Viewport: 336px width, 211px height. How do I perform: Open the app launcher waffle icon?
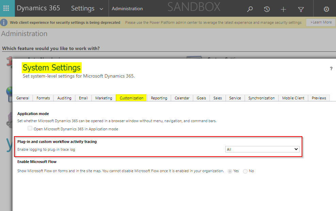pos(6,9)
